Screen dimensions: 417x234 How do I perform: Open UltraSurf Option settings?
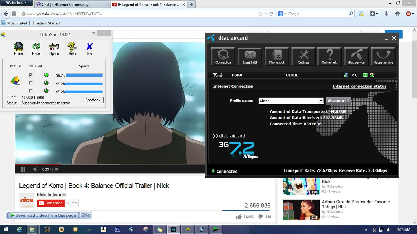click(54, 49)
